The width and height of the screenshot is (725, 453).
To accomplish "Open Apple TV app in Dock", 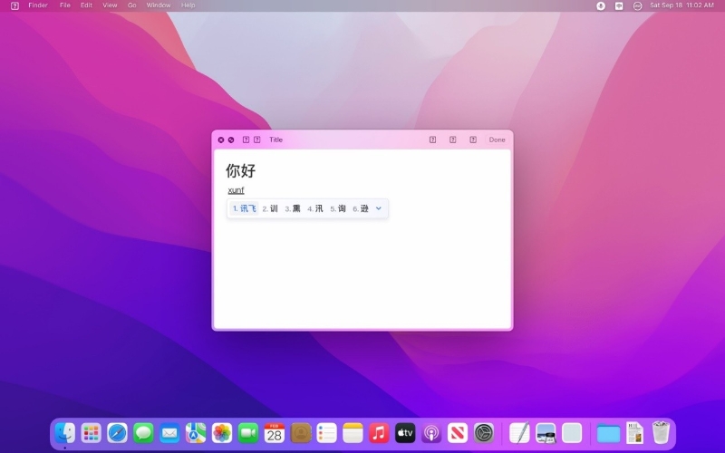I will coord(405,433).
